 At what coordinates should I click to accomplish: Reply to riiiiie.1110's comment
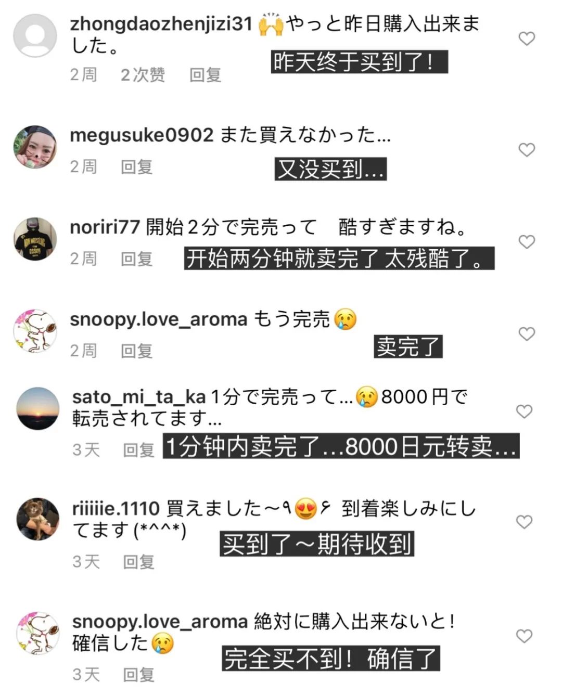point(138,562)
